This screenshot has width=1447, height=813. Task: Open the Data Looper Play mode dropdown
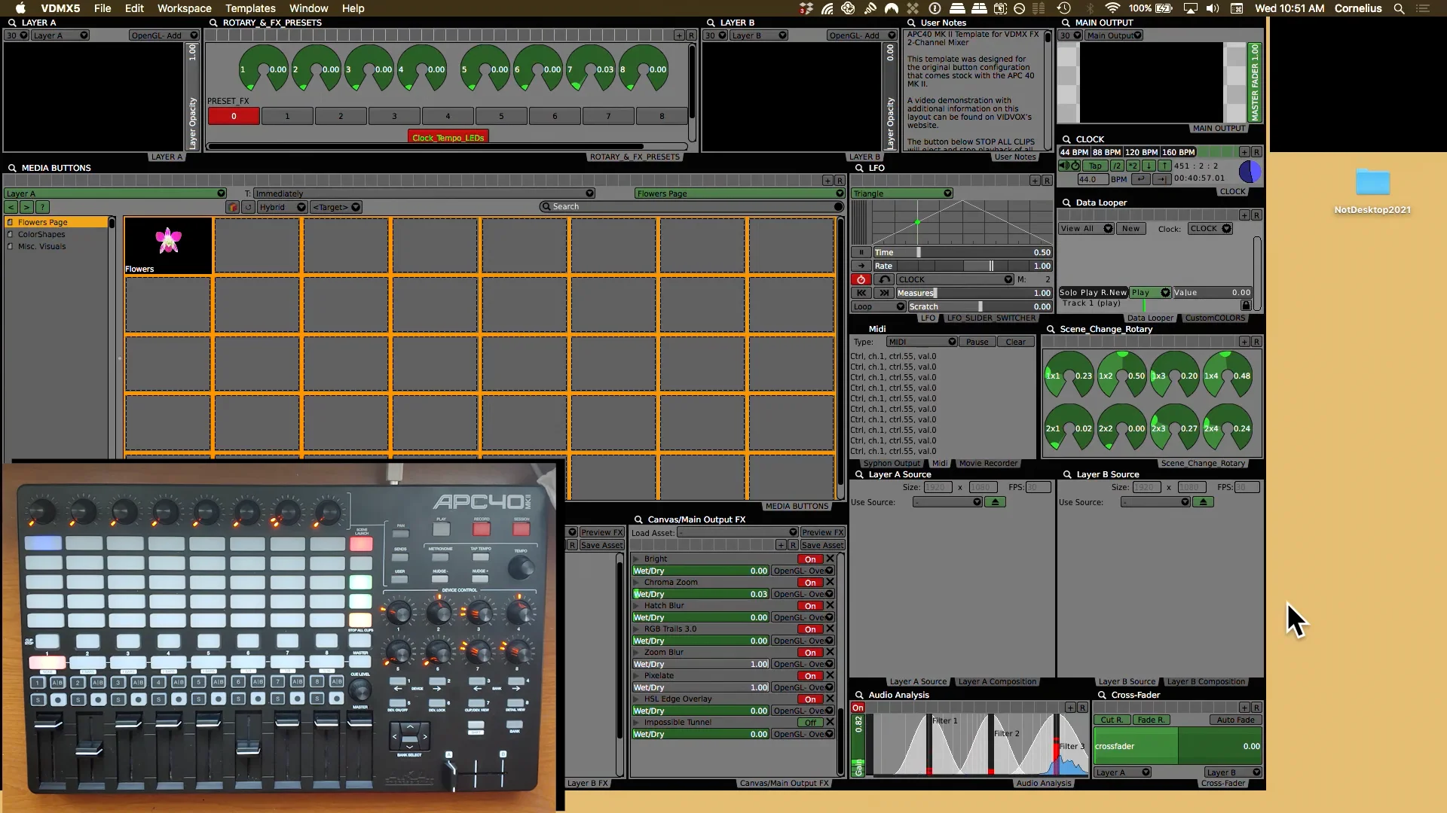point(1150,292)
